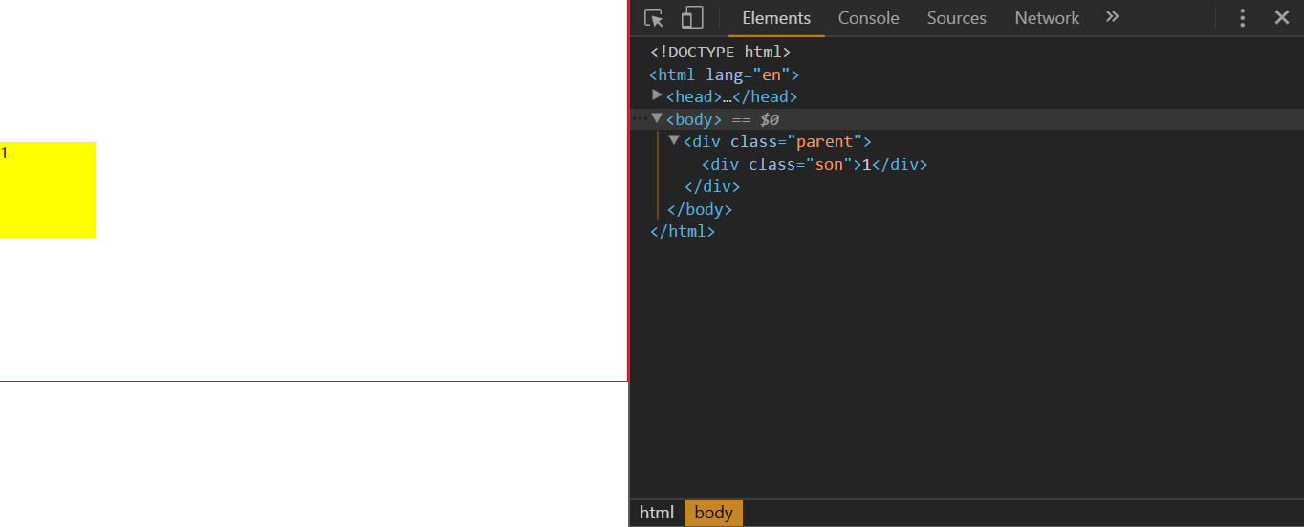The height and width of the screenshot is (527, 1304).
Task: Click the html breadcrumb item
Action: [x=657, y=513]
